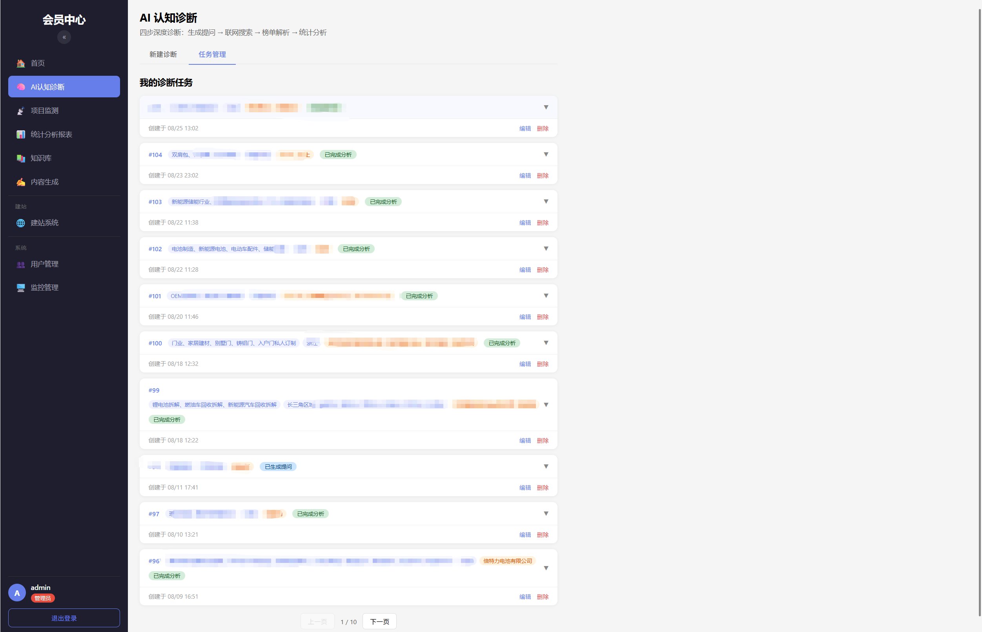This screenshot has width=982, height=632.
Task: Click the 退出登录 button
Action: (x=64, y=618)
